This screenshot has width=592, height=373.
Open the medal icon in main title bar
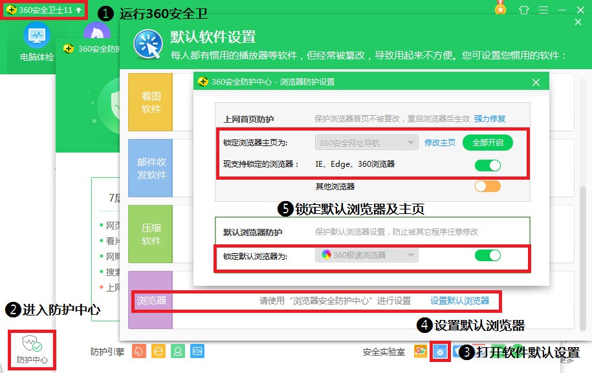pyautogui.click(x=500, y=9)
